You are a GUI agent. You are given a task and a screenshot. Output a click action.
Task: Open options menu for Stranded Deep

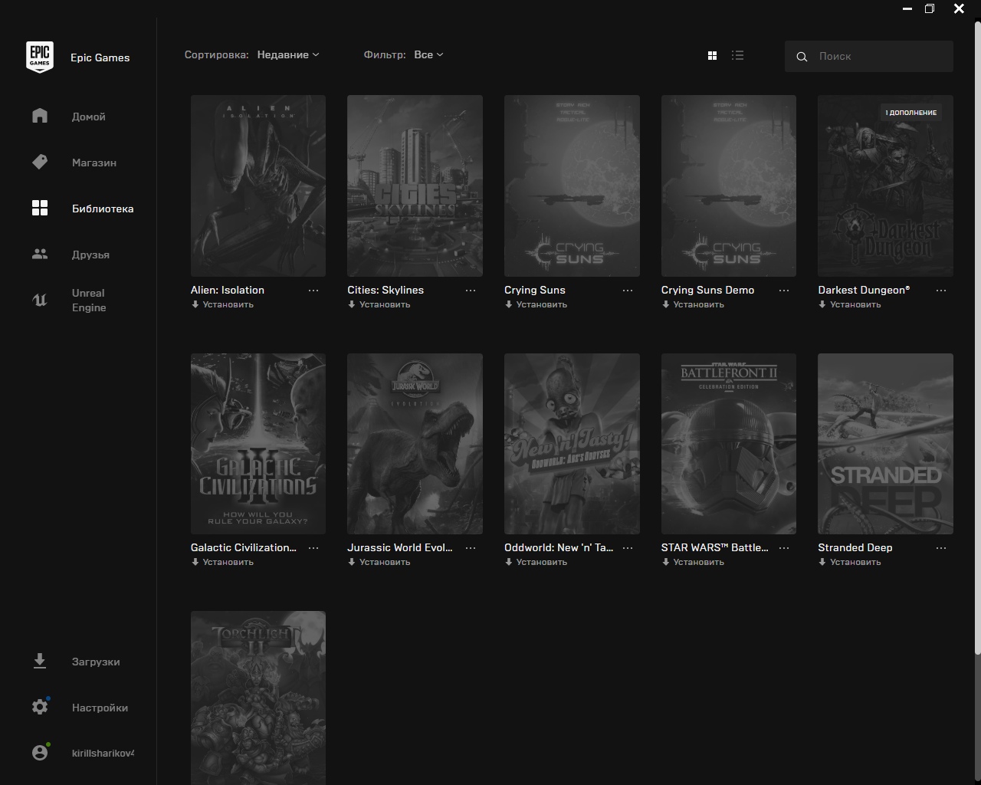941,548
